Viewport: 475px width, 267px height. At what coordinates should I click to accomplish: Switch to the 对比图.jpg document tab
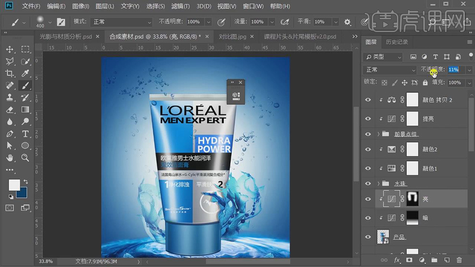[x=232, y=36]
